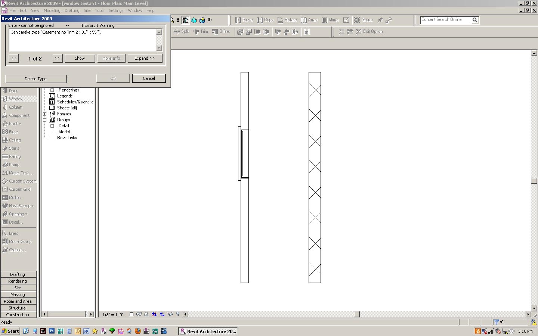Select the Curtain Grid tool

click(19, 189)
